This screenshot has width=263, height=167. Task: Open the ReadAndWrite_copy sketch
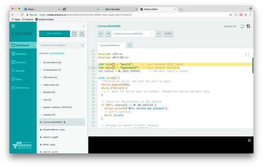(x=54, y=130)
